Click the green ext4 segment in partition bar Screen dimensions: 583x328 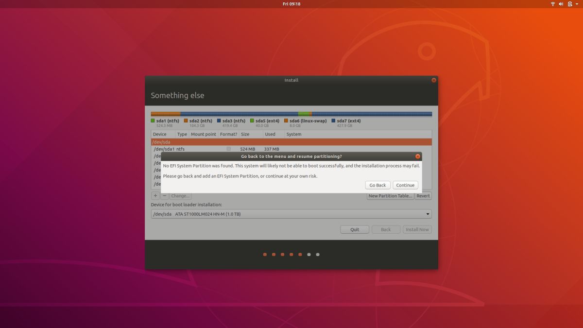tap(304, 114)
